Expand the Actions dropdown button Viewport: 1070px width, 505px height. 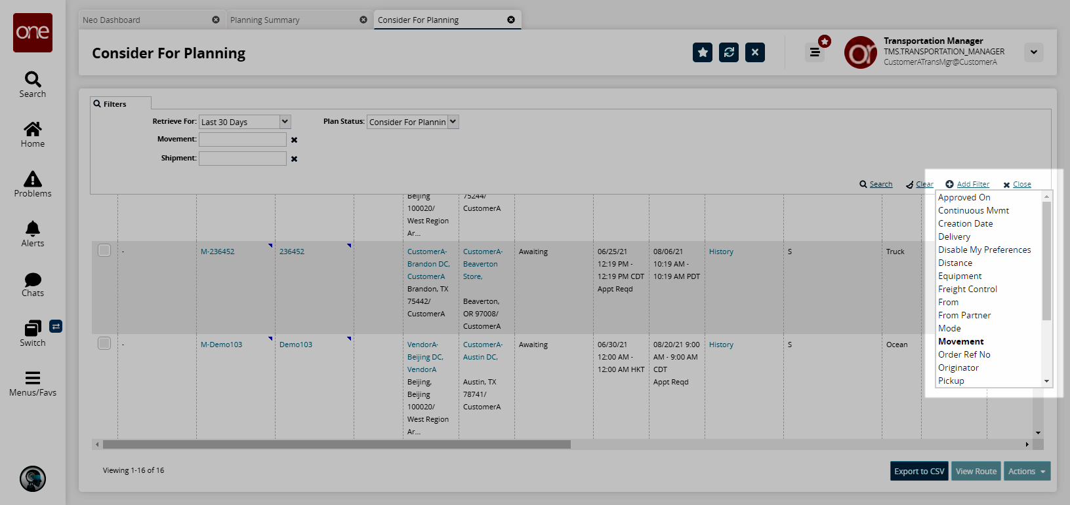(1027, 471)
